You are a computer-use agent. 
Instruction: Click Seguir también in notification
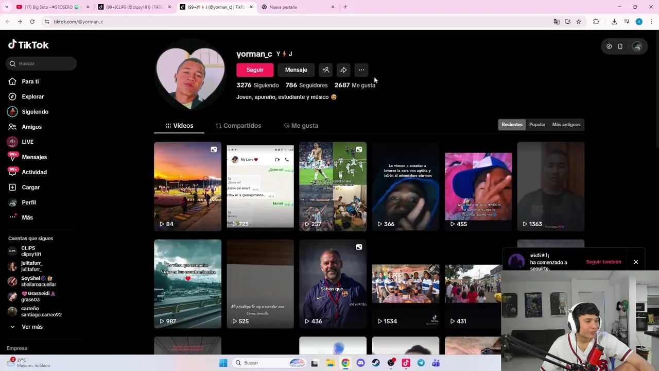tap(603, 262)
